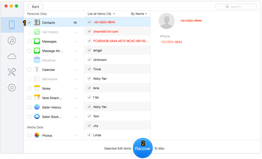This screenshot has height=159, width=262.
Task: Uncheck the Contacts category checkbox
Action: click(x=29, y=22)
